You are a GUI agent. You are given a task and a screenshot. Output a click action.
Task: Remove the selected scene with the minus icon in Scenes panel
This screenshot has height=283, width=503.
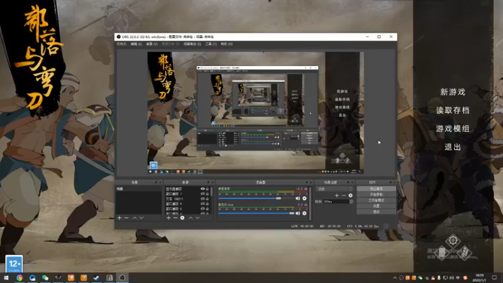click(x=126, y=218)
